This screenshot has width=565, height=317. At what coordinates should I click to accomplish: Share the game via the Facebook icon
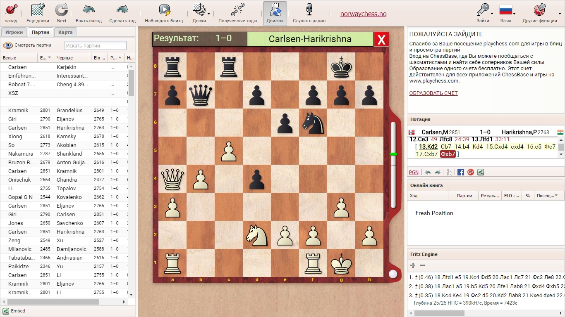[461, 172]
